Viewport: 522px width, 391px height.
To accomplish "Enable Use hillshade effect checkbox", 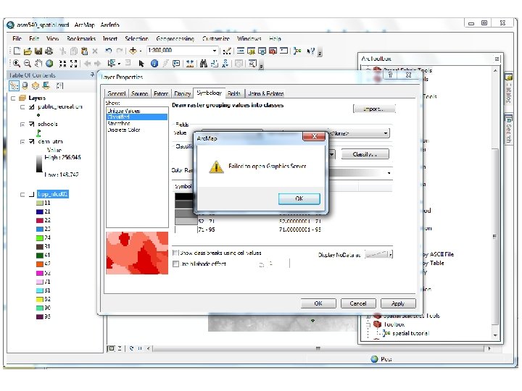I will [x=175, y=264].
